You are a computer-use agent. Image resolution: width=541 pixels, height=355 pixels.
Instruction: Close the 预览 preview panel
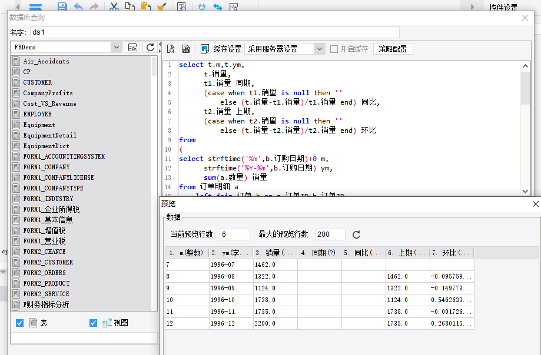tap(536, 204)
